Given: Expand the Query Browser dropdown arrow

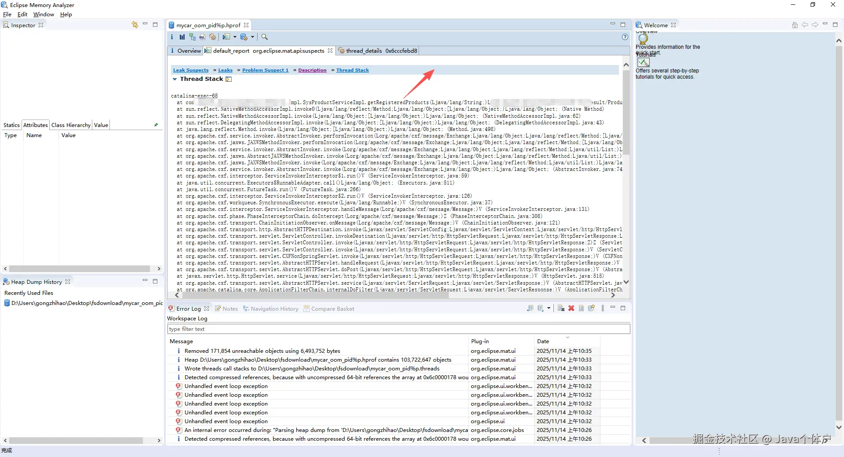Looking at the screenshot, I should click(x=252, y=37).
